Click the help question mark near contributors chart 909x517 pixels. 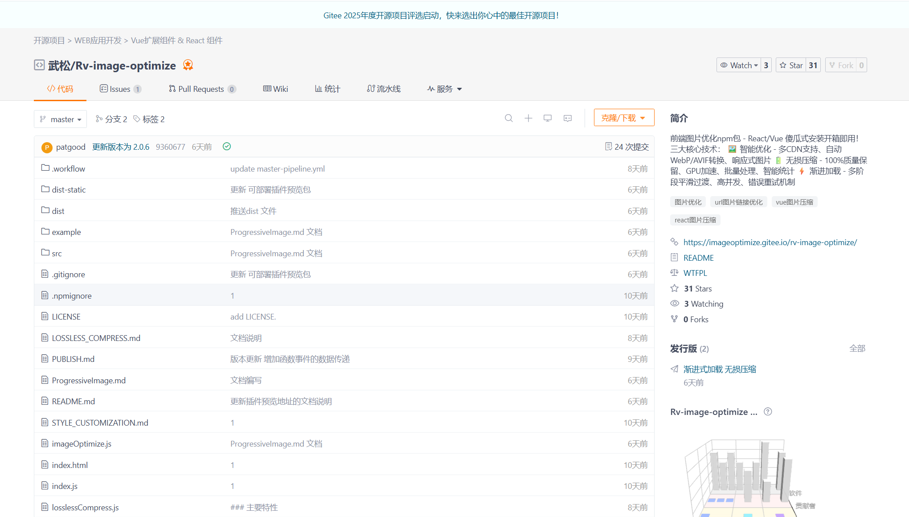pyautogui.click(x=767, y=411)
